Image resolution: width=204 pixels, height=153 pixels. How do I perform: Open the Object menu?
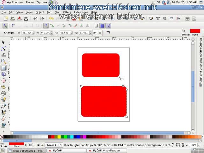(40, 12)
